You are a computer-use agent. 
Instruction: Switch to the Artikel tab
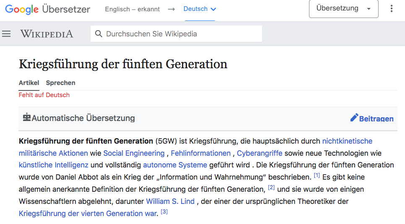(x=29, y=83)
